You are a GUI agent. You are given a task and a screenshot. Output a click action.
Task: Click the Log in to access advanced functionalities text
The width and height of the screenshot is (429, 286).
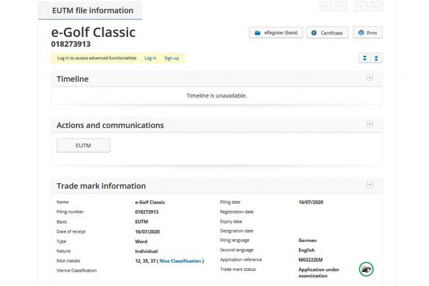point(97,58)
